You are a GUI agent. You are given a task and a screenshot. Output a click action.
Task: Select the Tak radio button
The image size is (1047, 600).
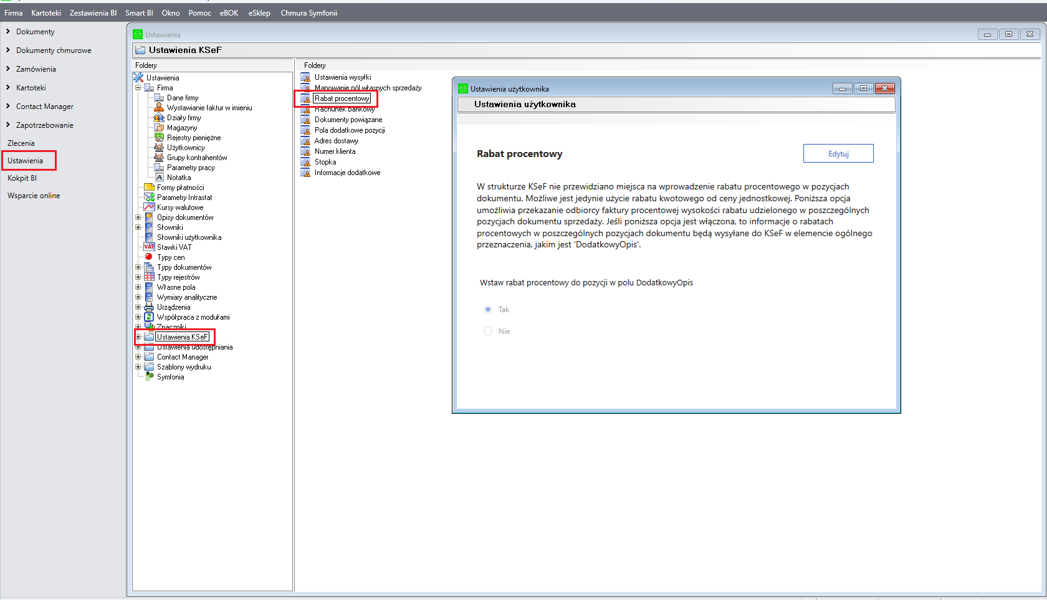[488, 310]
